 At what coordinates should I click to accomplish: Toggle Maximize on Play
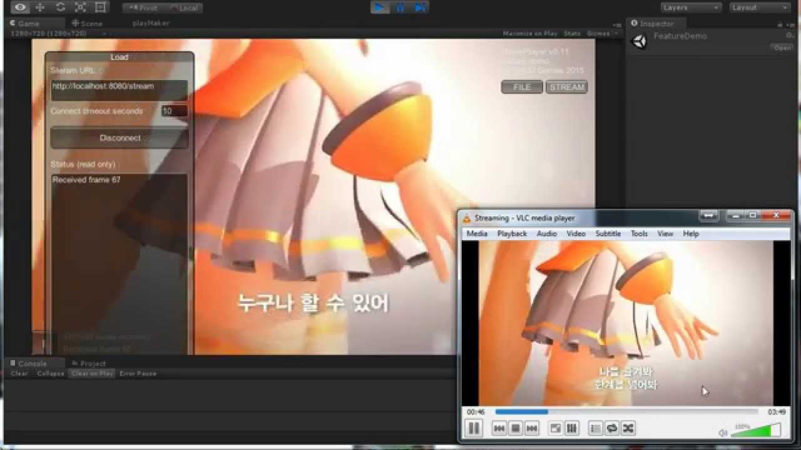[530, 33]
